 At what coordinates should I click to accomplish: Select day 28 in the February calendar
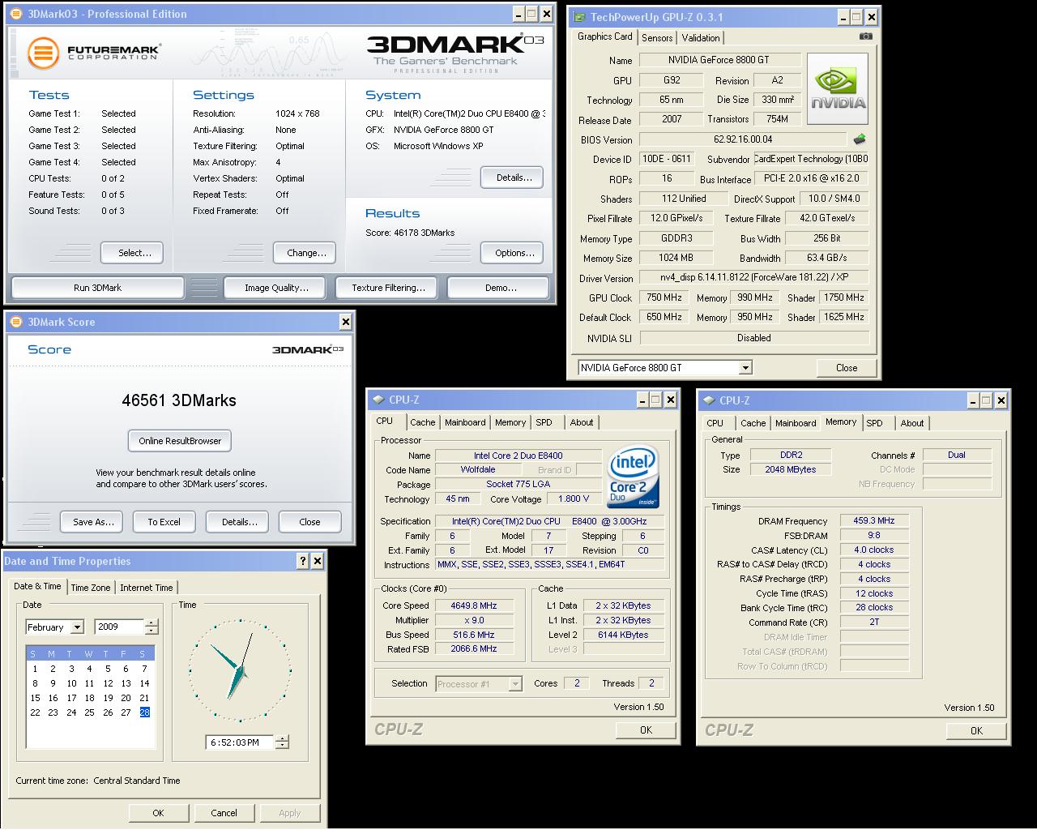coord(144,712)
